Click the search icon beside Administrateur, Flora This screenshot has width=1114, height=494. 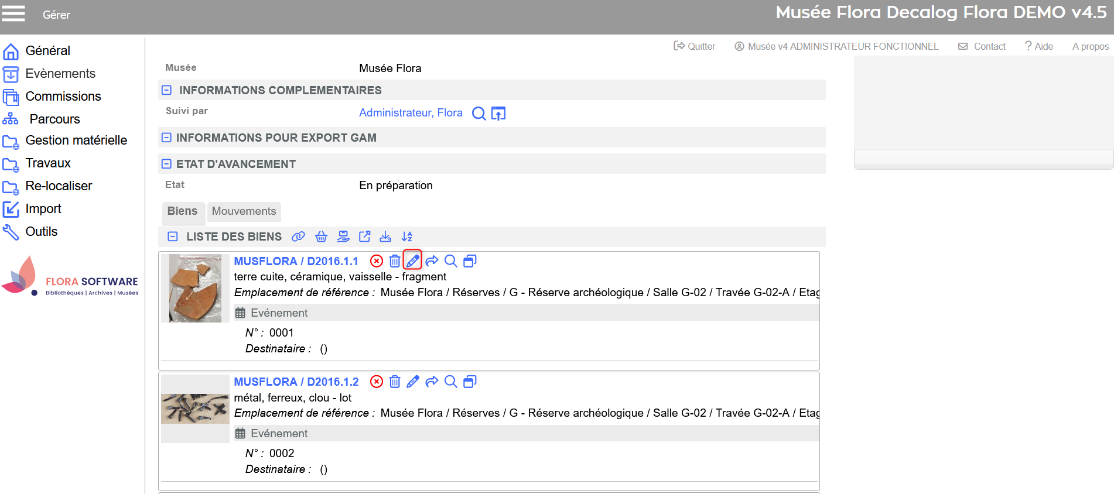[479, 114]
